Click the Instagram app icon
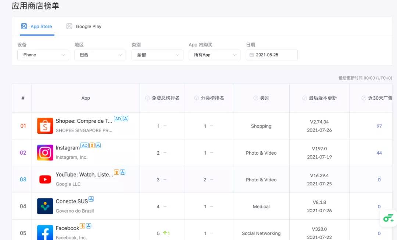 click(x=45, y=152)
